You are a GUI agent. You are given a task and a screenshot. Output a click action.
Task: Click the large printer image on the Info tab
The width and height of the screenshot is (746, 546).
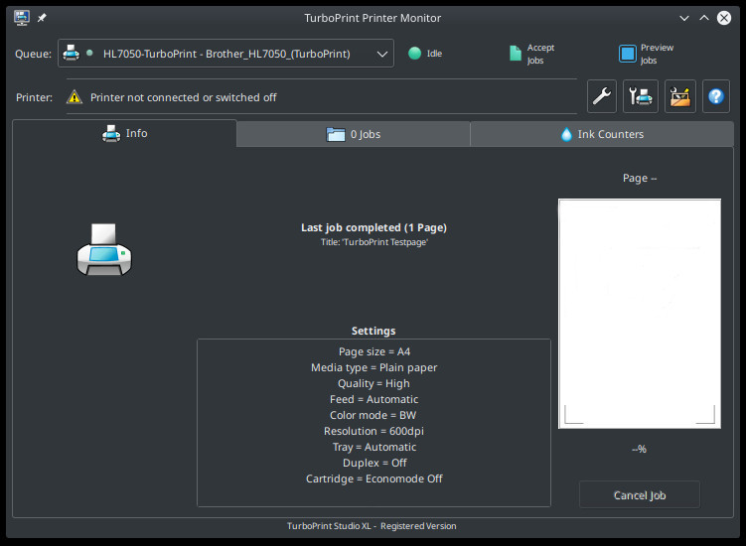(x=104, y=250)
